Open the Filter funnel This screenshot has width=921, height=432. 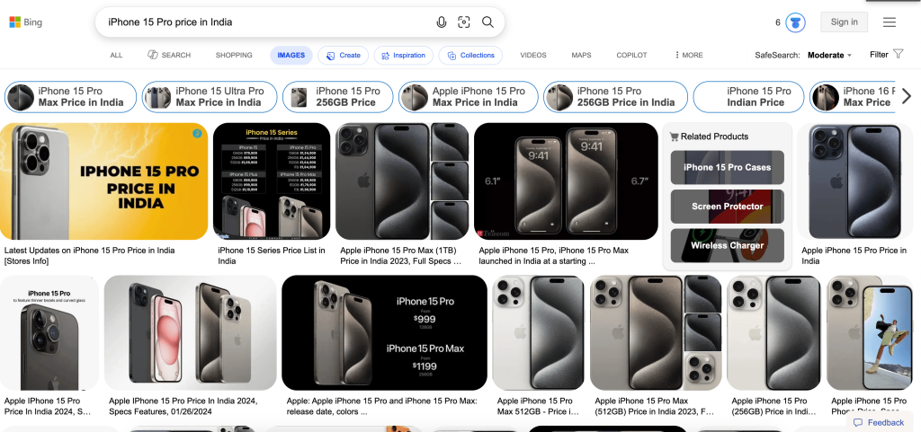[x=886, y=55]
